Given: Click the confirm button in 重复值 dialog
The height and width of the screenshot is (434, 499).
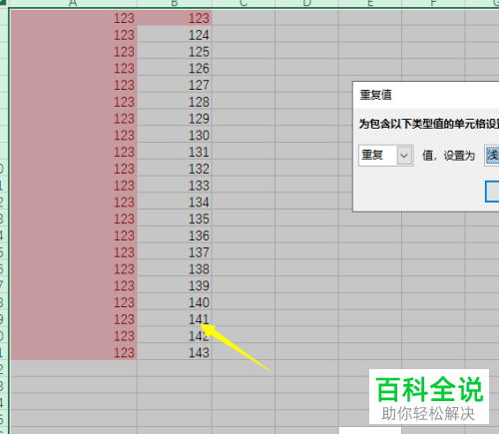Looking at the screenshot, I should (492, 192).
